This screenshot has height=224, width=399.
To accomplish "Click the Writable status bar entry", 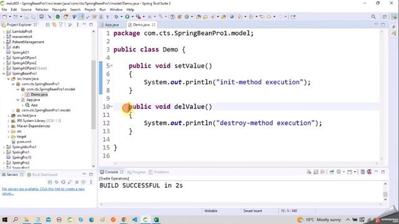I will coord(211,211).
